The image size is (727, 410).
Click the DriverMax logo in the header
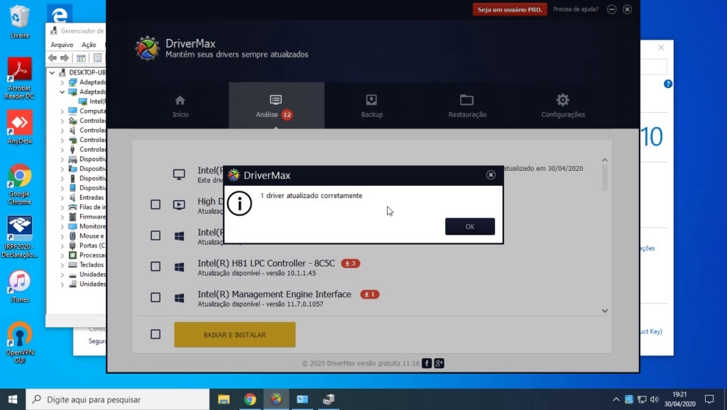(x=147, y=48)
